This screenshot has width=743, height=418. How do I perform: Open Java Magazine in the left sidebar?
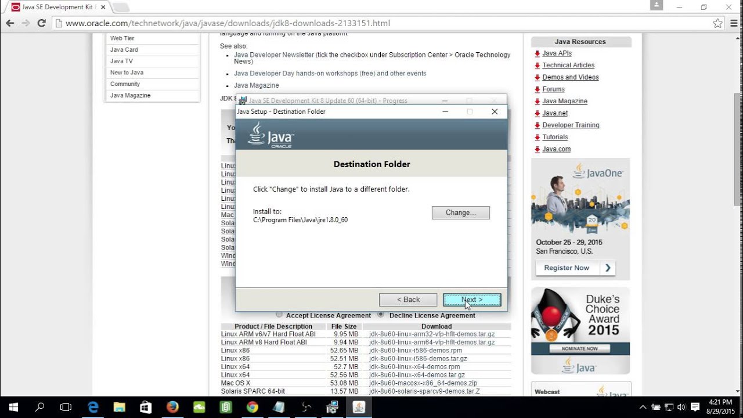click(x=130, y=95)
